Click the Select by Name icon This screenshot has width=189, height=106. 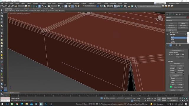click(29, 6)
